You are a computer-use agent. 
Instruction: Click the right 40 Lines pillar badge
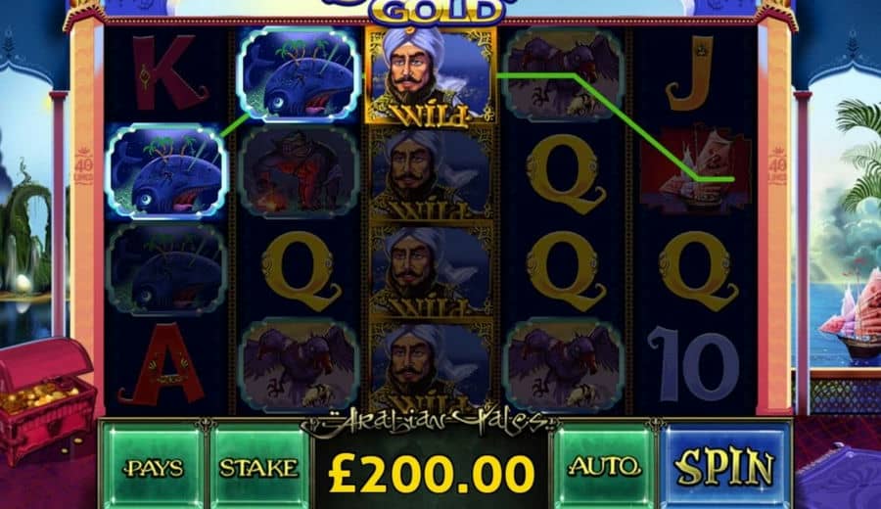777,165
